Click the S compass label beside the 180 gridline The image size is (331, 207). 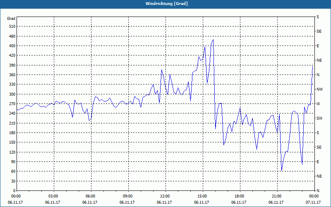coord(318,133)
